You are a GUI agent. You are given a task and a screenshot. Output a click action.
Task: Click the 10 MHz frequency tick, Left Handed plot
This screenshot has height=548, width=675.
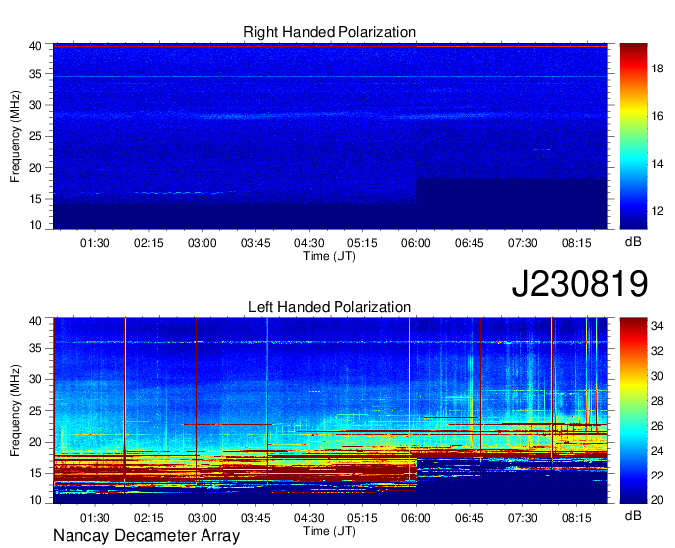(x=35, y=500)
